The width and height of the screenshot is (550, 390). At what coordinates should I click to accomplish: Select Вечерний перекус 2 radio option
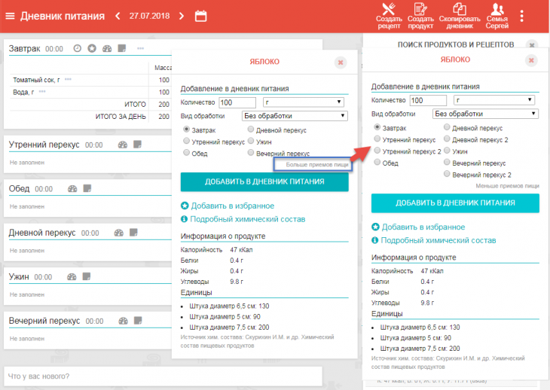[x=448, y=174]
